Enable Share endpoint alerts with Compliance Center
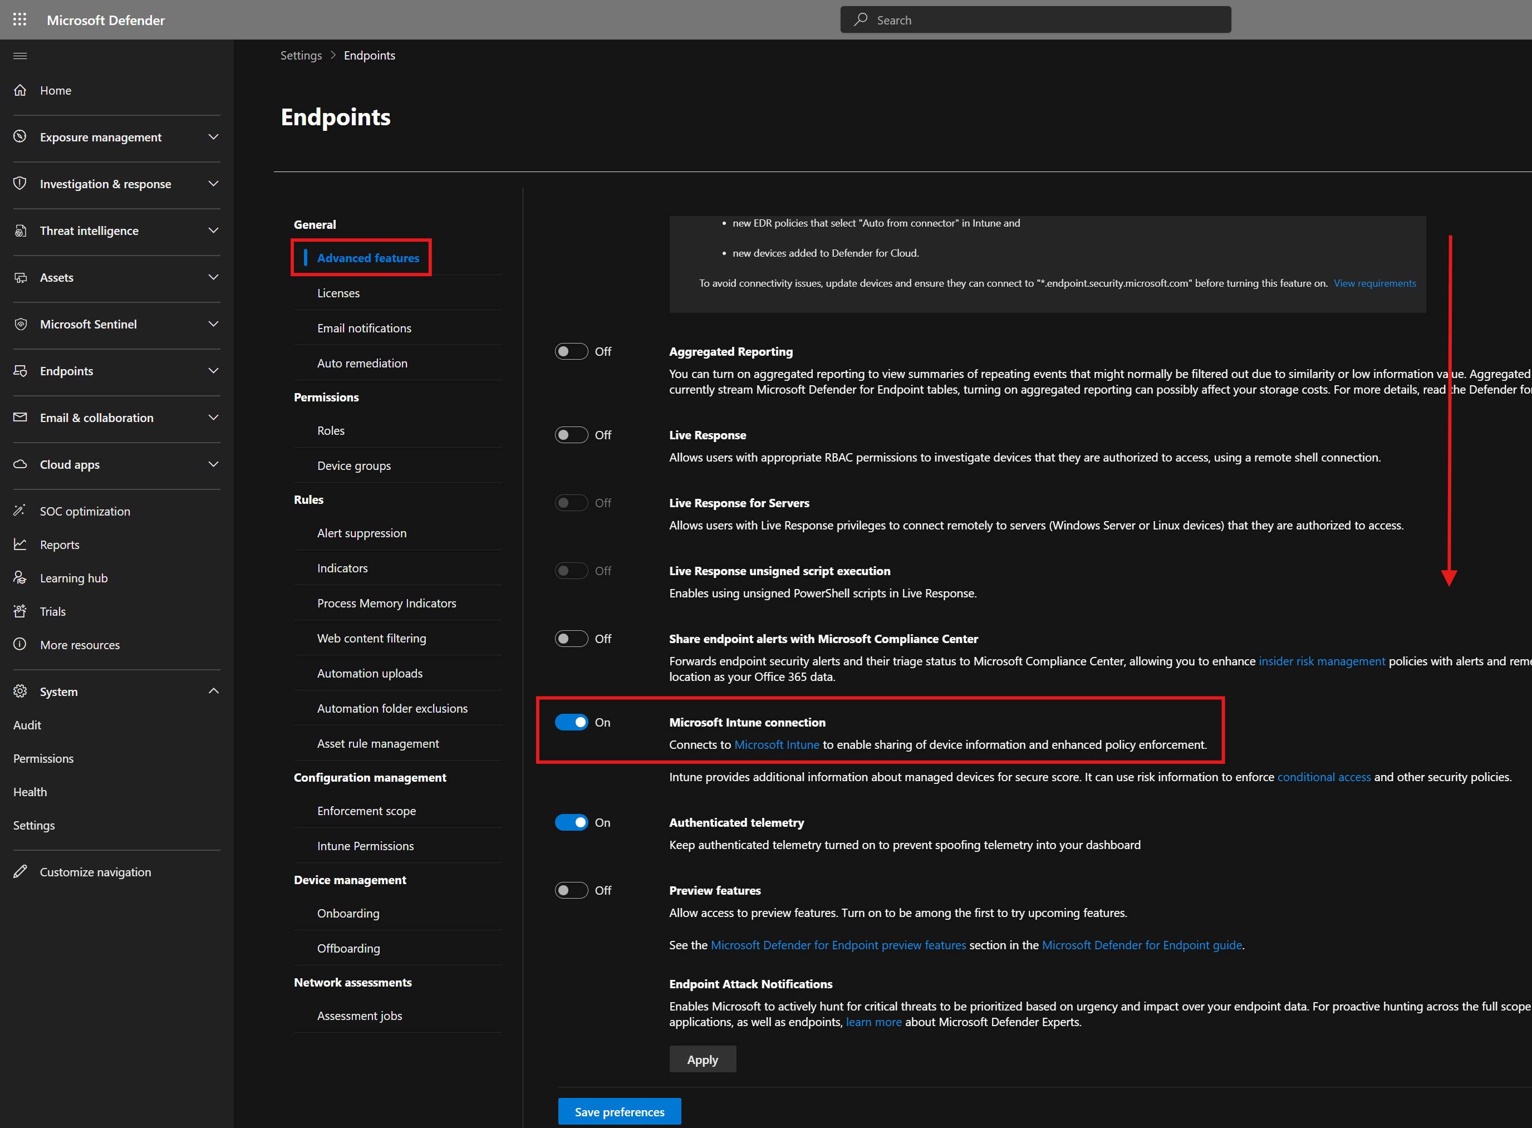1532x1128 pixels. pyautogui.click(x=571, y=639)
